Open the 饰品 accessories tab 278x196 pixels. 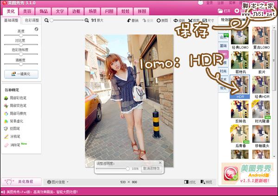tap(44, 11)
